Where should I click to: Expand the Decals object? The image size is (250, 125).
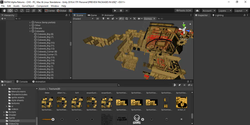pyautogui.click(x=30, y=28)
